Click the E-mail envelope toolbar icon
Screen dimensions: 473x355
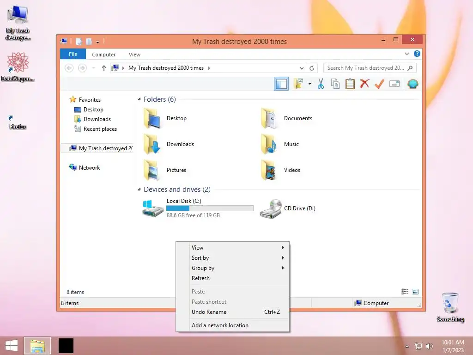tap(394, 84)
